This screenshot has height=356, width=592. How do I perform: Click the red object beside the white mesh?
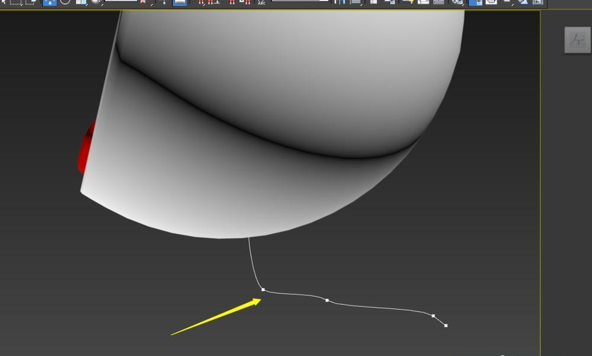(x=86, y=147)
